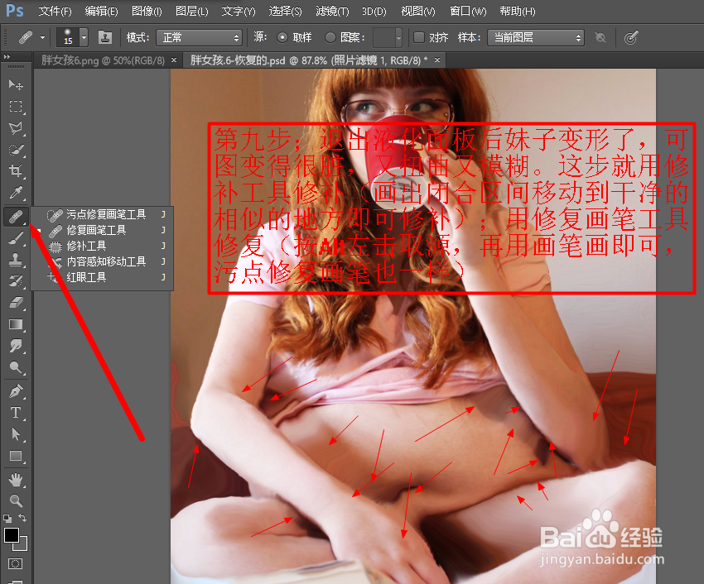Image resolution: width=704 pixels, height=584 pixels.
Task: Switch to the Gradient tool
Action: (17, 324)
